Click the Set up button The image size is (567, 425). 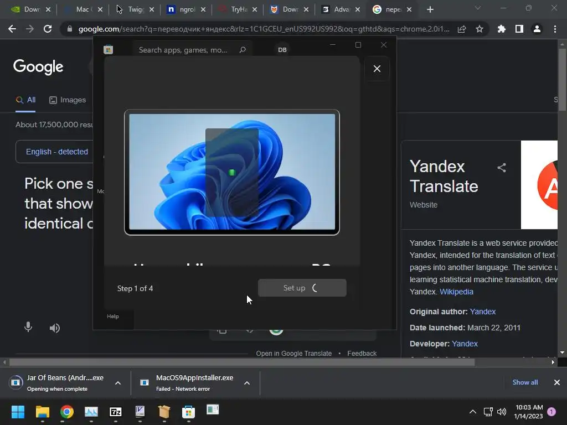click(302, 288)
